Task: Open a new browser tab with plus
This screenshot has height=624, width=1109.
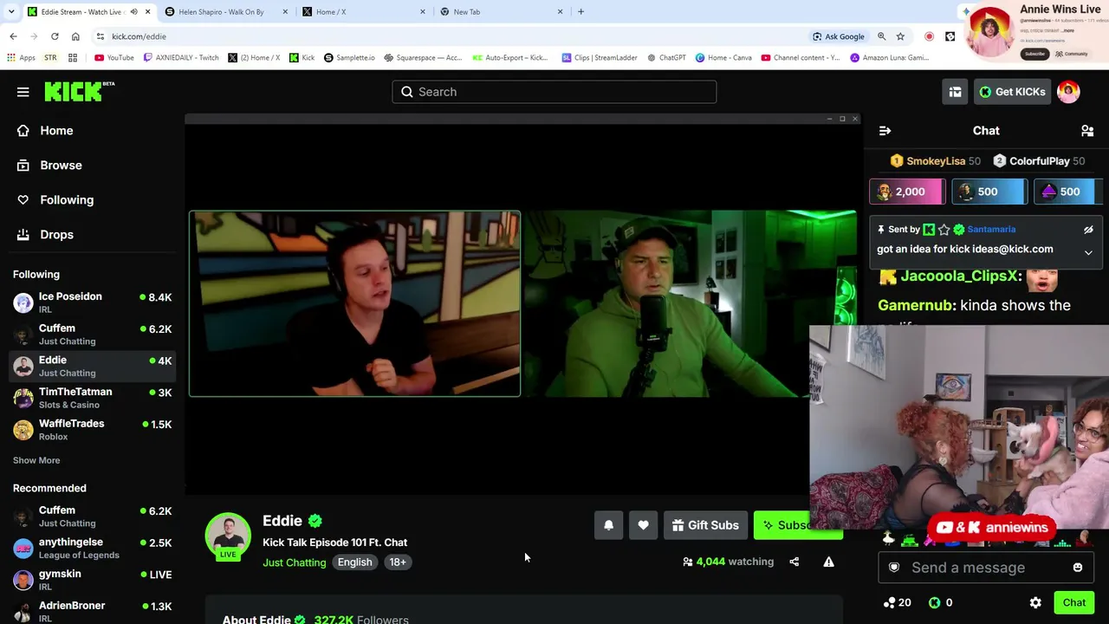Action: click(x=580, y=12)
